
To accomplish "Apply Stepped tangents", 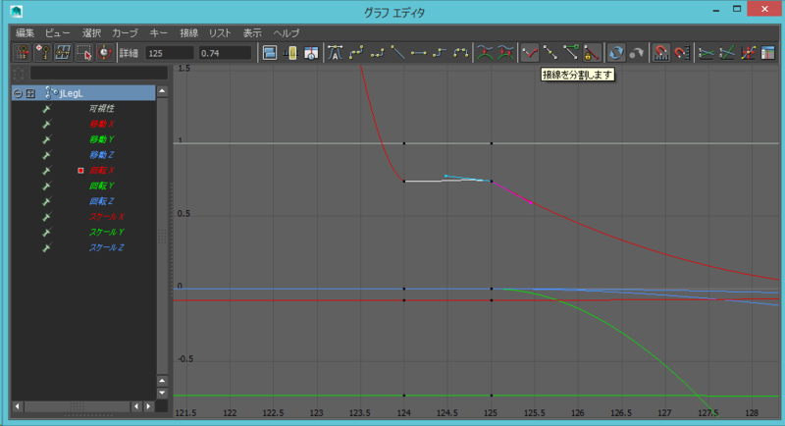I will pos(440,53).
